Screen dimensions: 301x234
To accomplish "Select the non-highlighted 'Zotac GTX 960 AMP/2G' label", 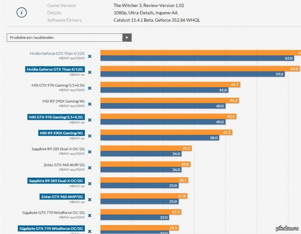I will click(x=64, y=165).
